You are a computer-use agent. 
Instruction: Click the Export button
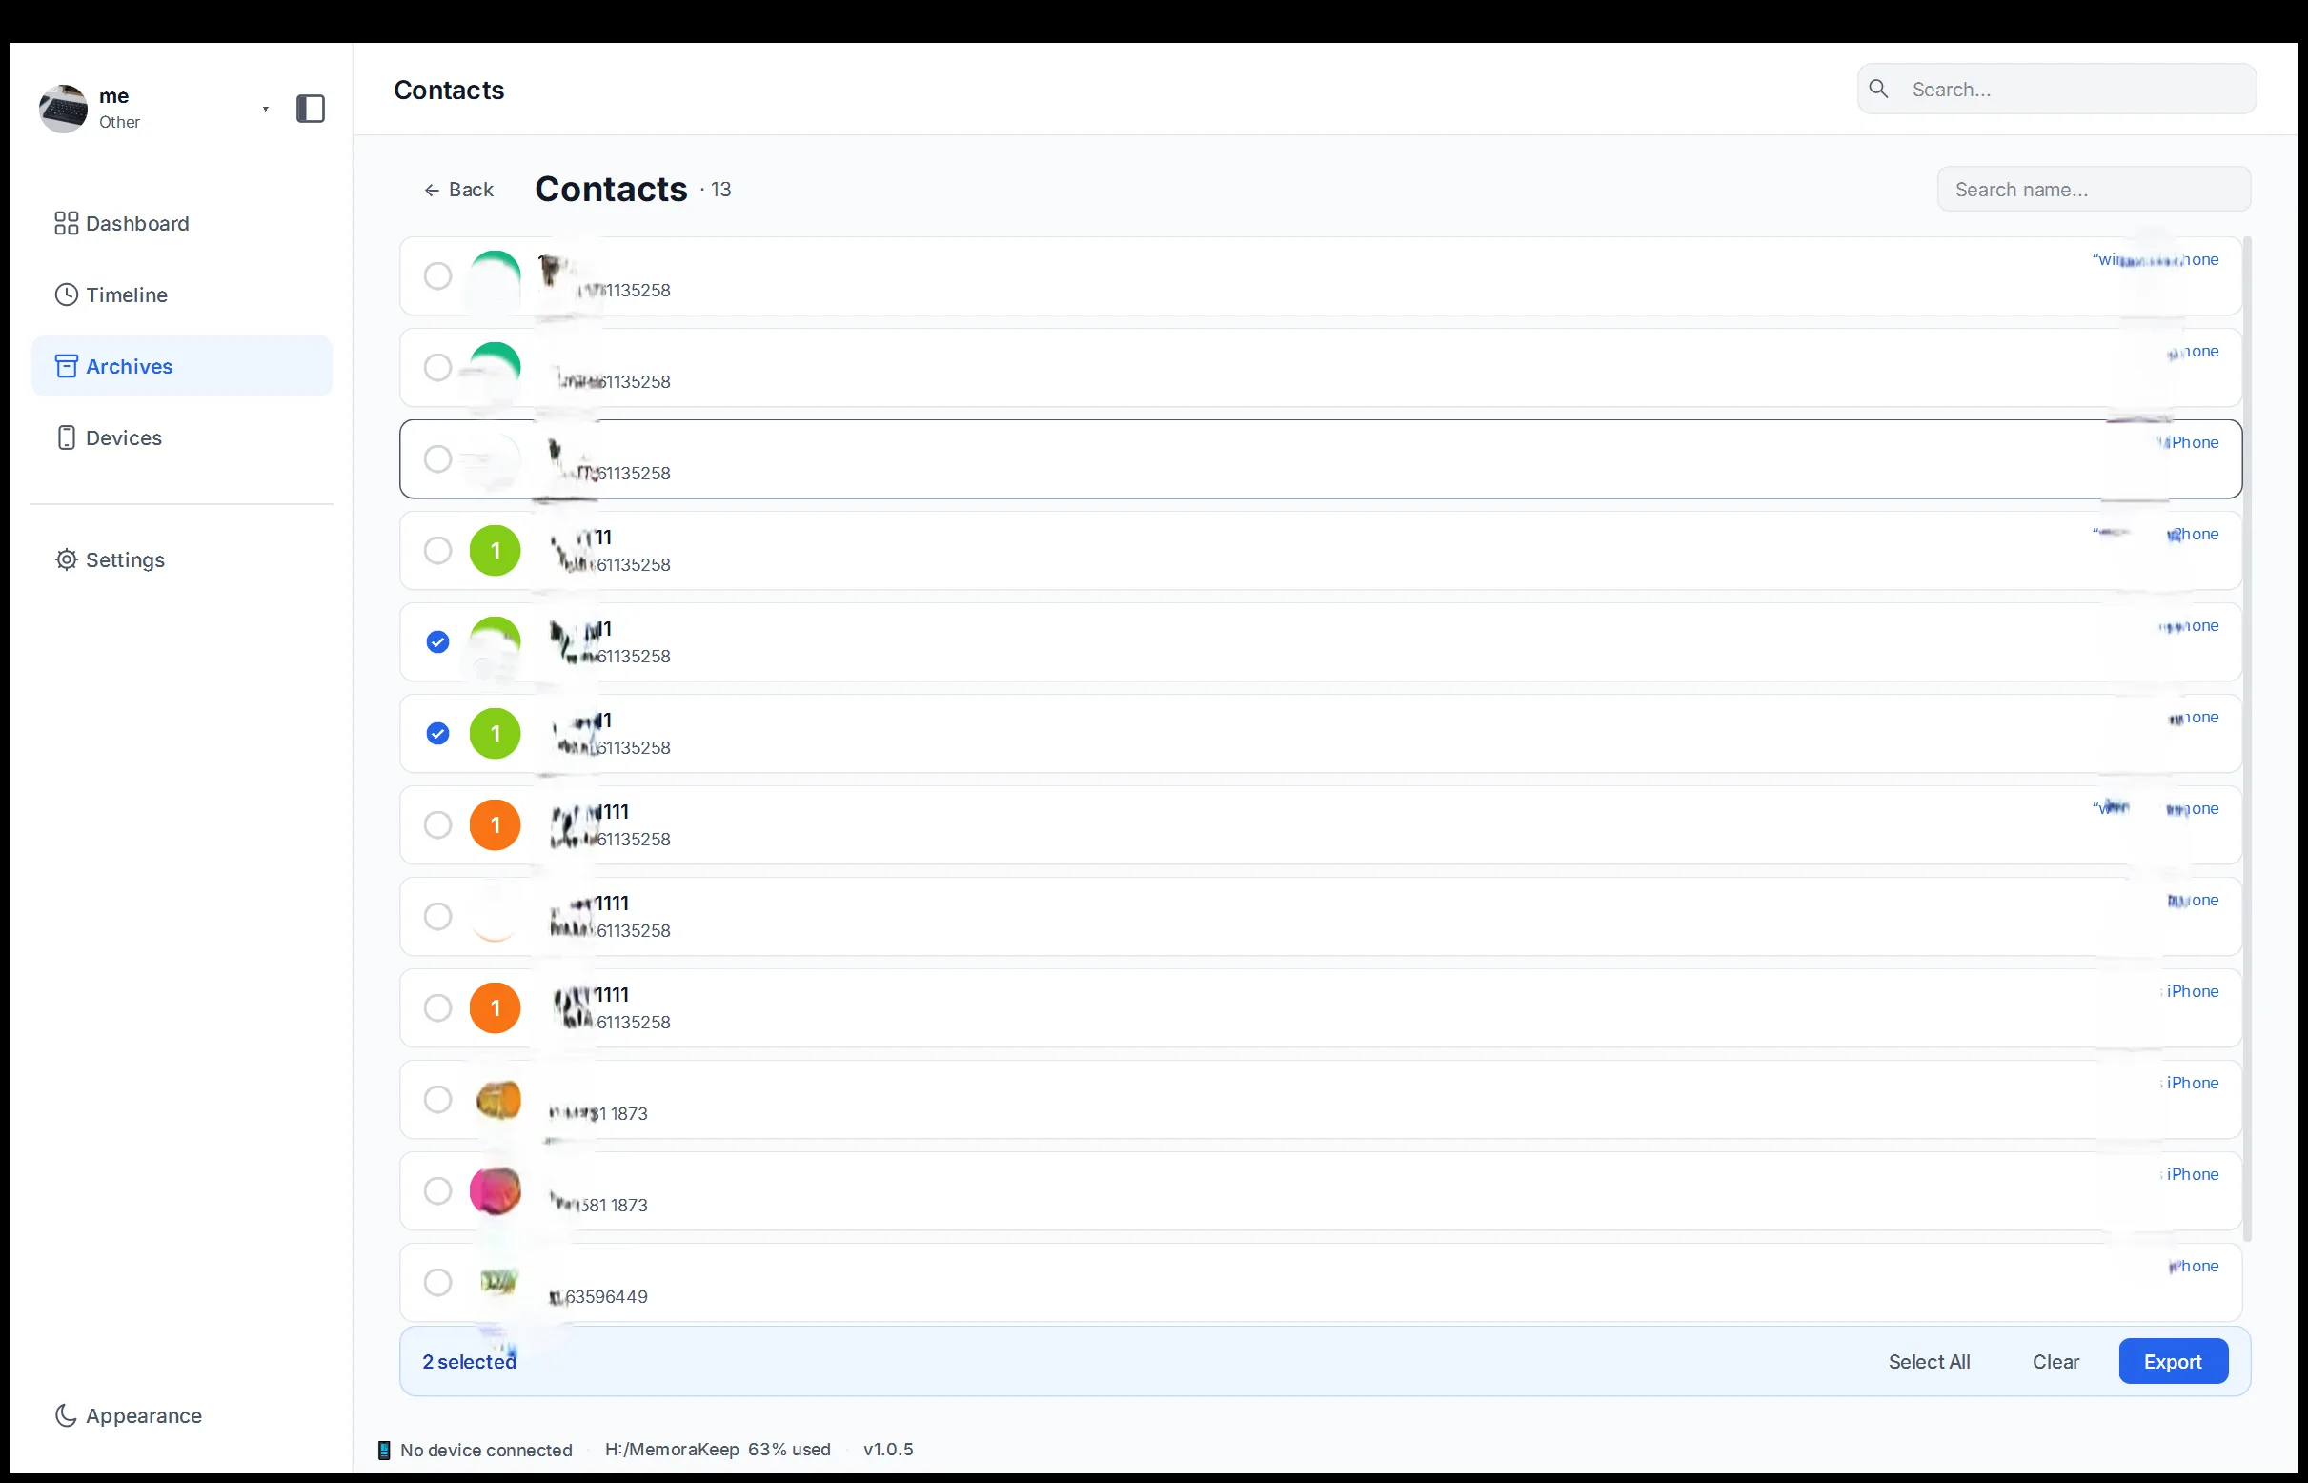click(2173, 1361)
